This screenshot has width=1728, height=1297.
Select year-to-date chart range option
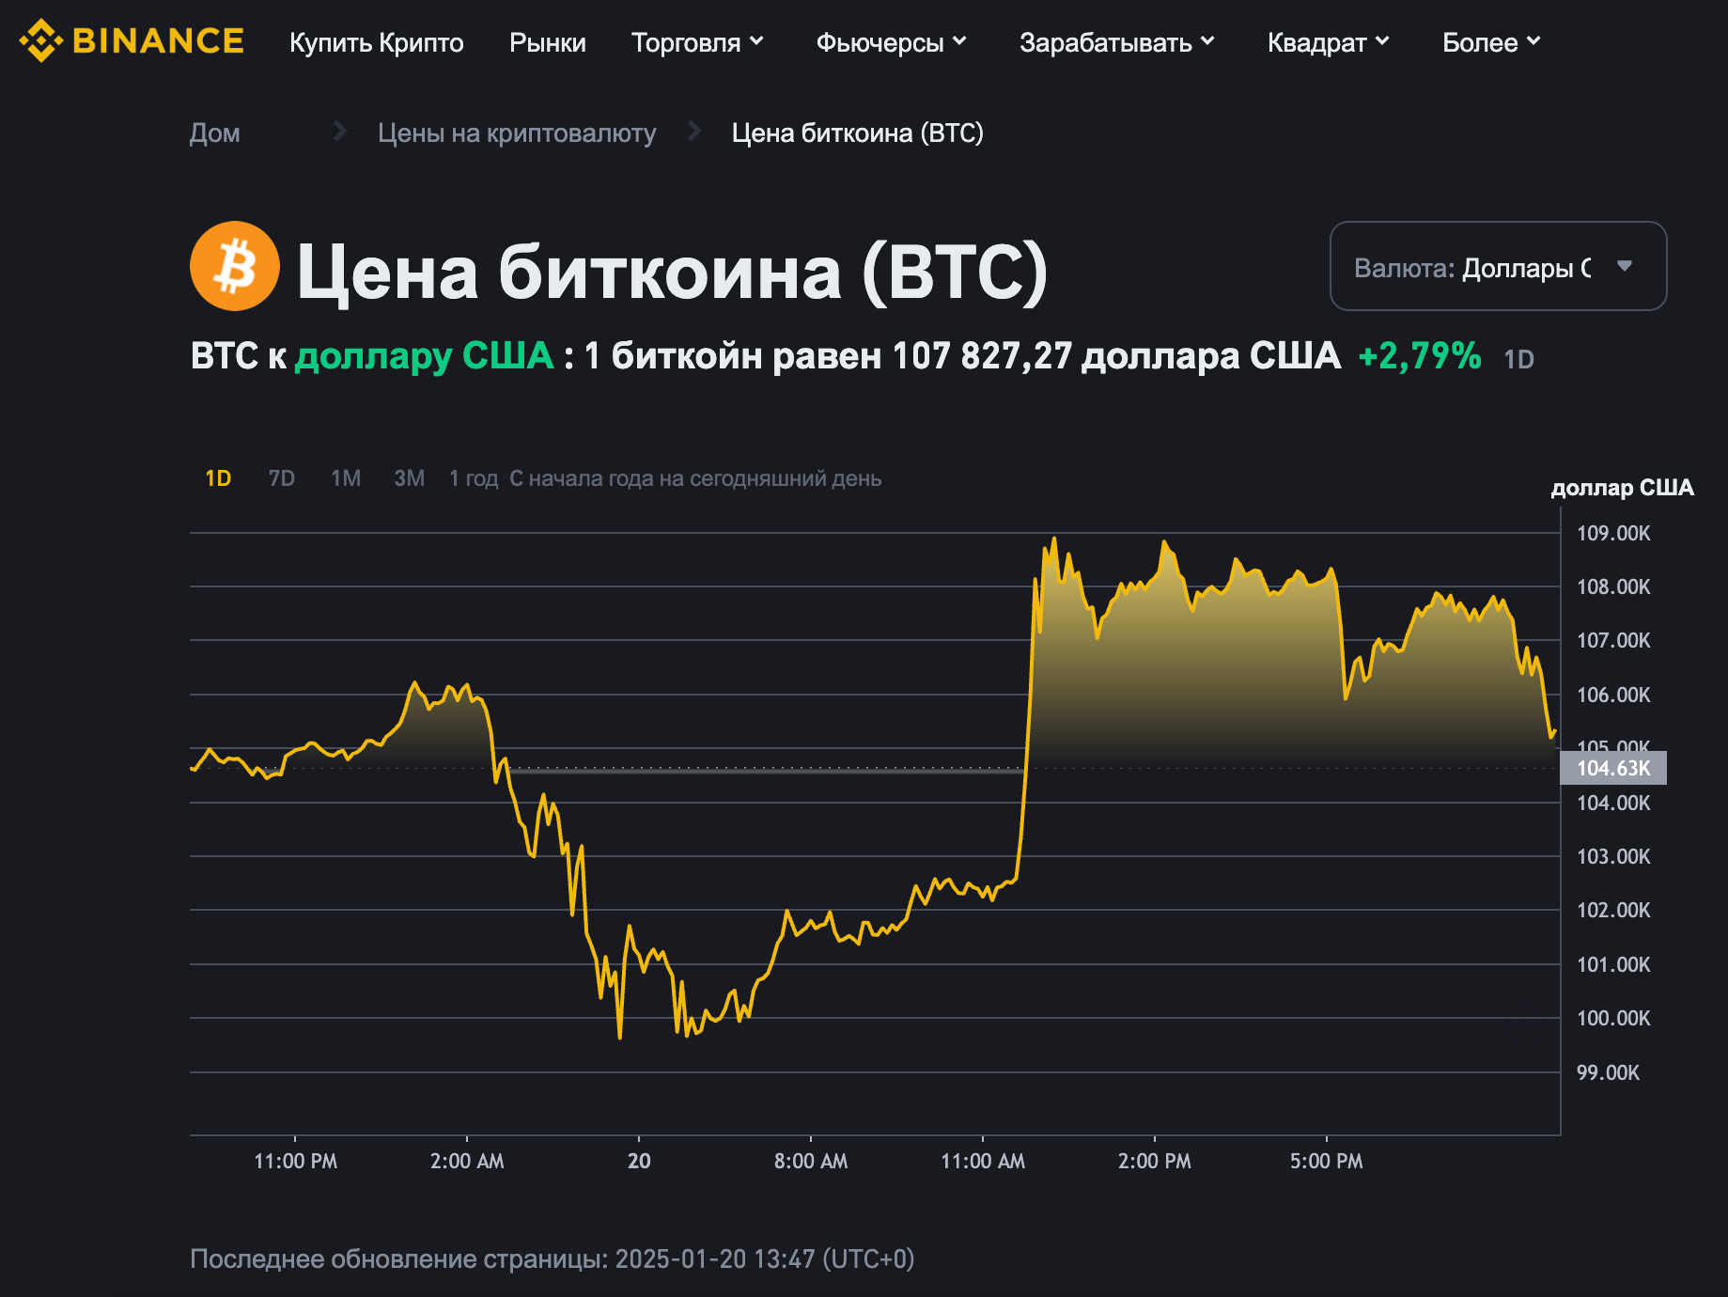point(695,478)
